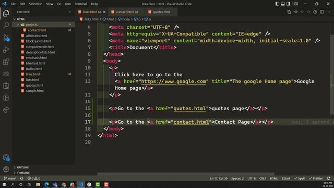Change end of line sequence CRLF
The width and height of the screenshot is (334, 188).
(263, 178)
